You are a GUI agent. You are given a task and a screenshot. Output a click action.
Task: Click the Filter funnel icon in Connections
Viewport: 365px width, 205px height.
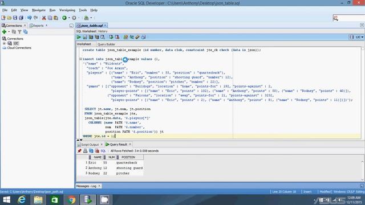pos(19,32)
